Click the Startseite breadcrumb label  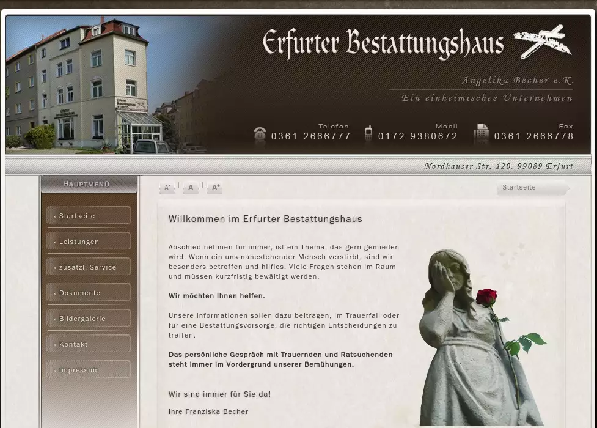[519, 188]
